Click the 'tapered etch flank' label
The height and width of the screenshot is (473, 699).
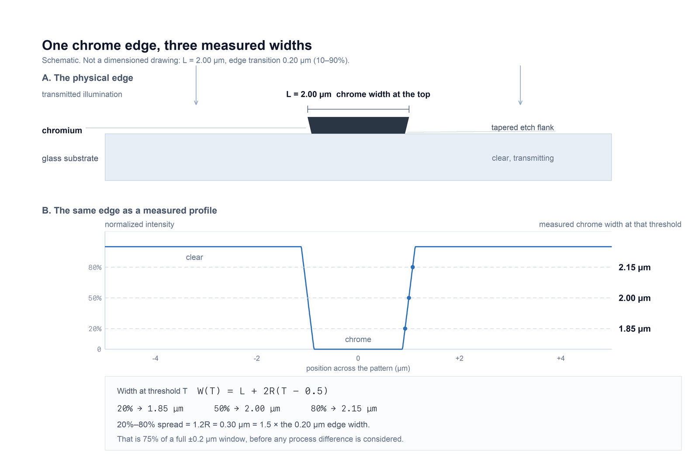[523, 127]
